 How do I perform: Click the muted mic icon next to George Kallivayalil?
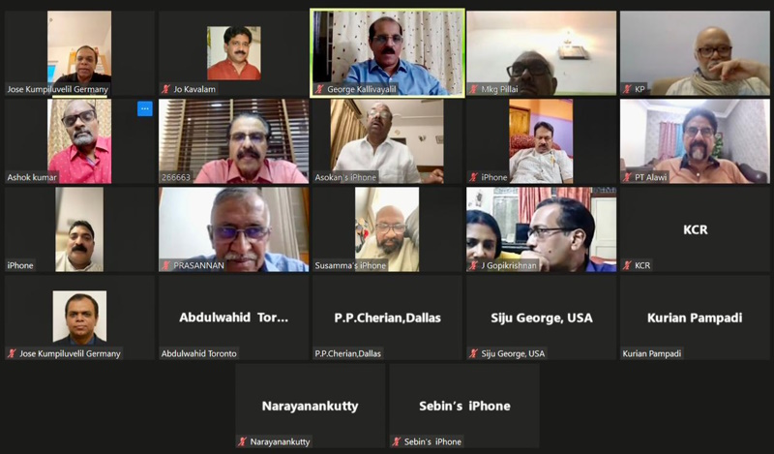tap(319, 89)
